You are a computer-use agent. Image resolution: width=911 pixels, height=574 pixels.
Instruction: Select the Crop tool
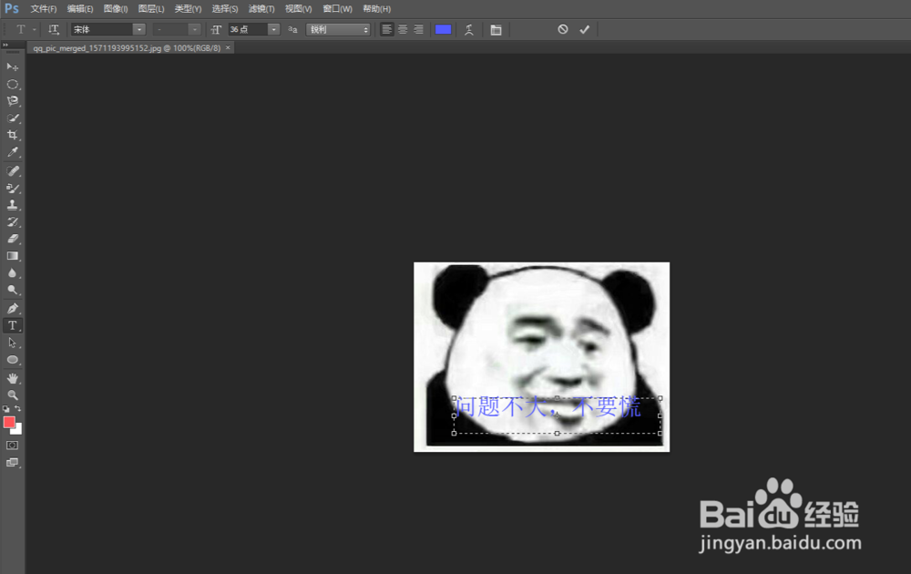(x=12, y=135)
